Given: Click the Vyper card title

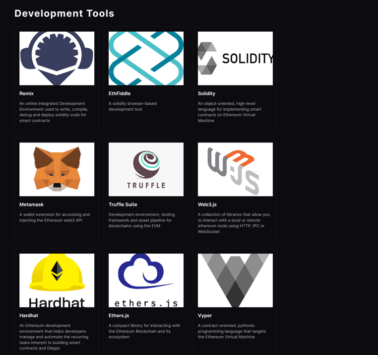Looking at the screenshot, I should tap(205, 315).
